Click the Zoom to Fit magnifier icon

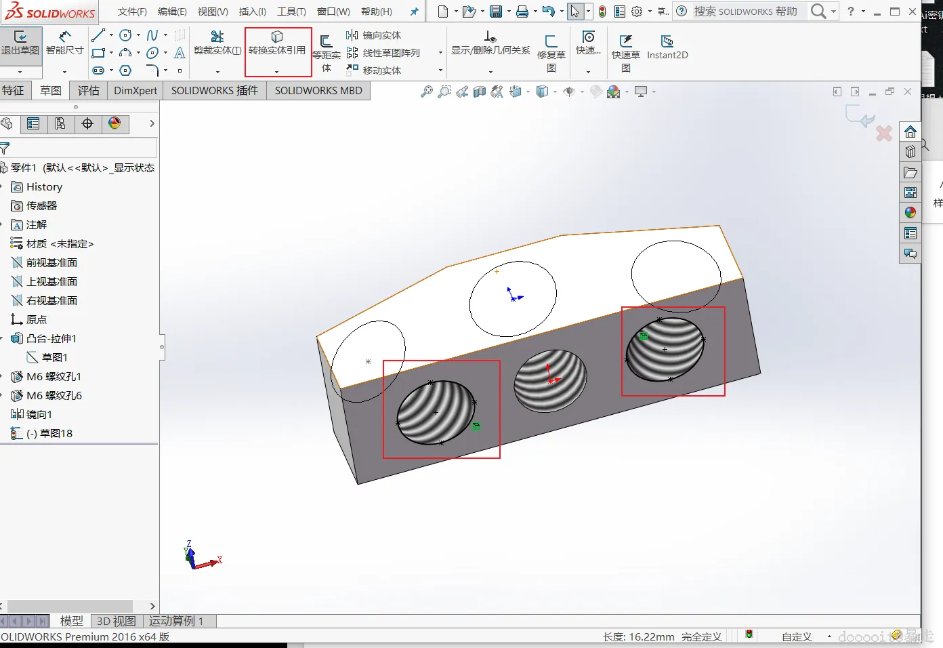tap(426, 92)
